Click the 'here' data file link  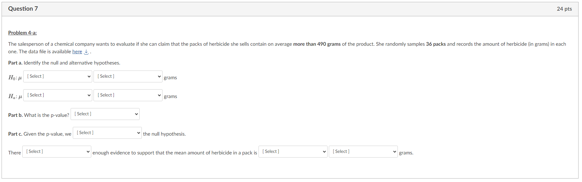click(77, 51)
